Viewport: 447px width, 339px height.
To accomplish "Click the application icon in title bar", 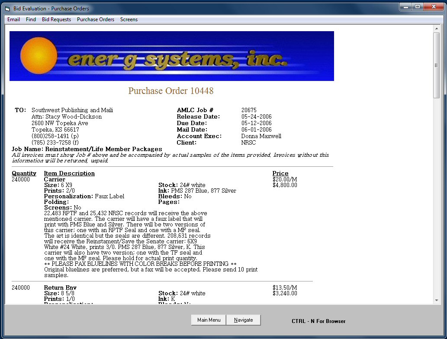I will click(x=8, y=9).
